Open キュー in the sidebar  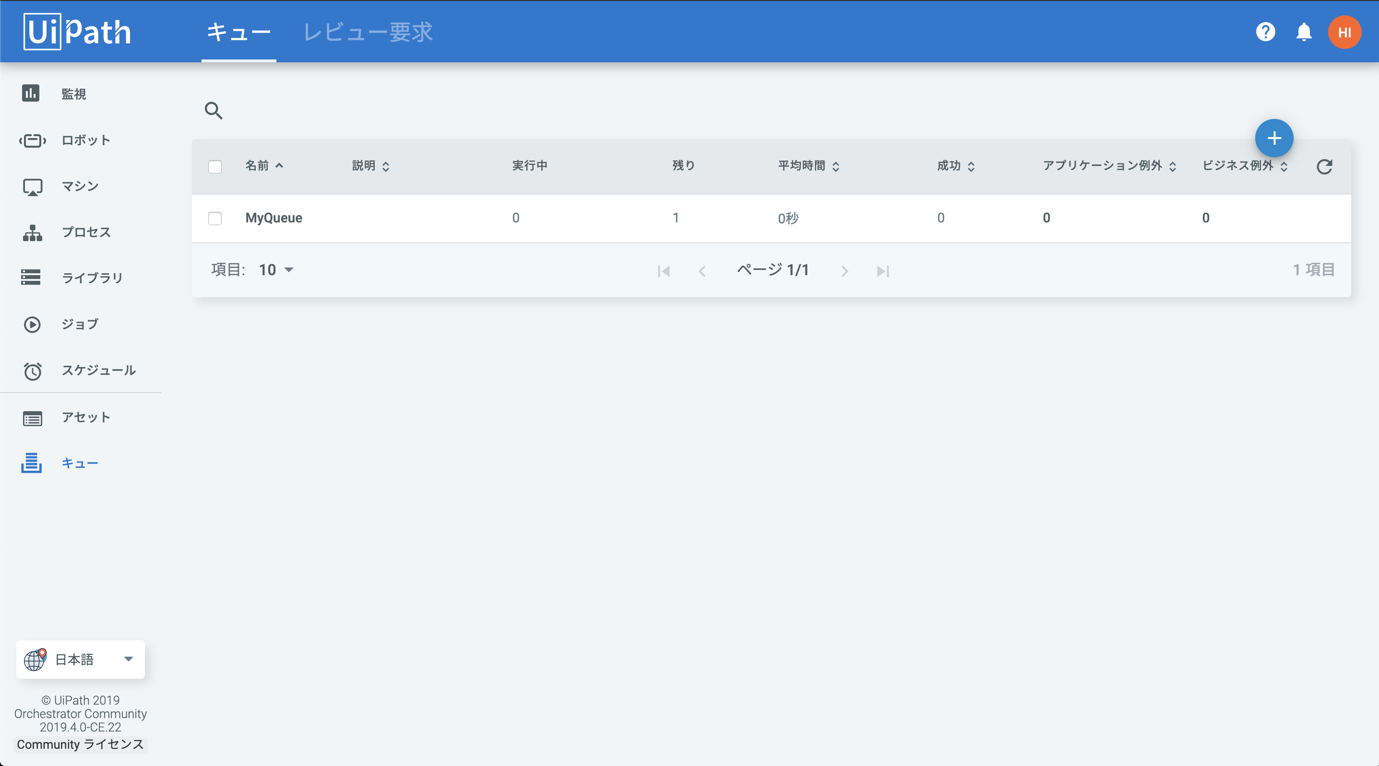pyautogui.click(x=80, y=463)
